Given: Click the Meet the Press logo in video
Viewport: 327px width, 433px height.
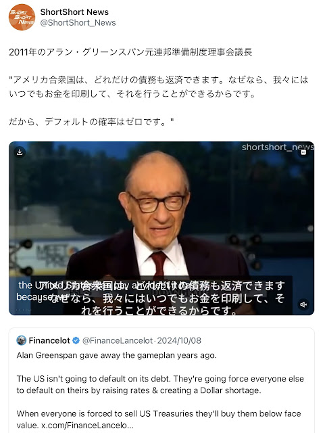Looking at the screenshot, I should (x=54, y=256).
